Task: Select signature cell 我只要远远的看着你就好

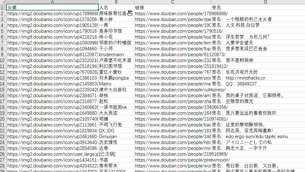Action: pyautogui.click(x=258, y=113)
